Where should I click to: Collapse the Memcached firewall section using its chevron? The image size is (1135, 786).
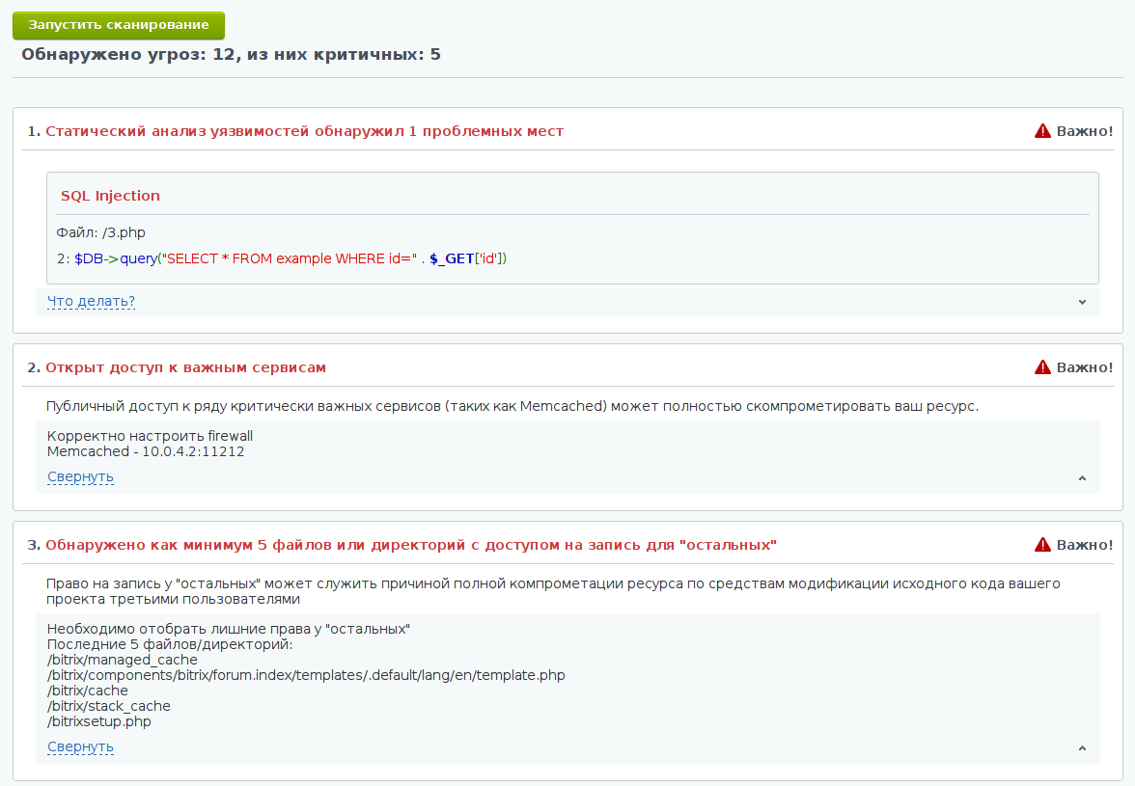(x=1082, y=478)
